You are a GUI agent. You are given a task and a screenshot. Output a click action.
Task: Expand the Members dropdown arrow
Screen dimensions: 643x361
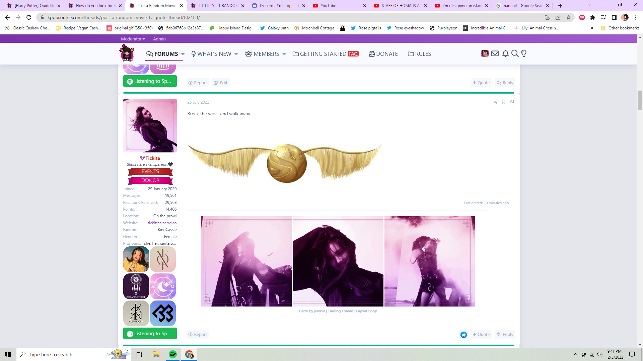click(x=284, y=54)
